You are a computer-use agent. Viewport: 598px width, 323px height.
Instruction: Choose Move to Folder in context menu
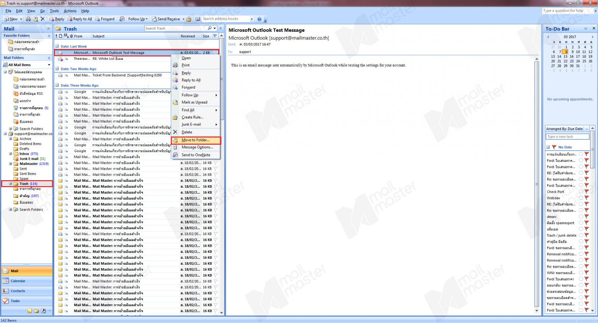tap(196, 140)
